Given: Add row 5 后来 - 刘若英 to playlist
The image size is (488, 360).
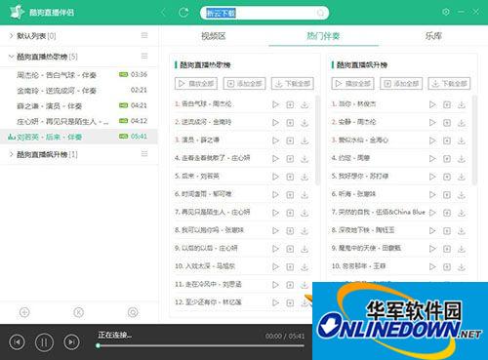Looking at the screenshot, I should click(290, 177).
